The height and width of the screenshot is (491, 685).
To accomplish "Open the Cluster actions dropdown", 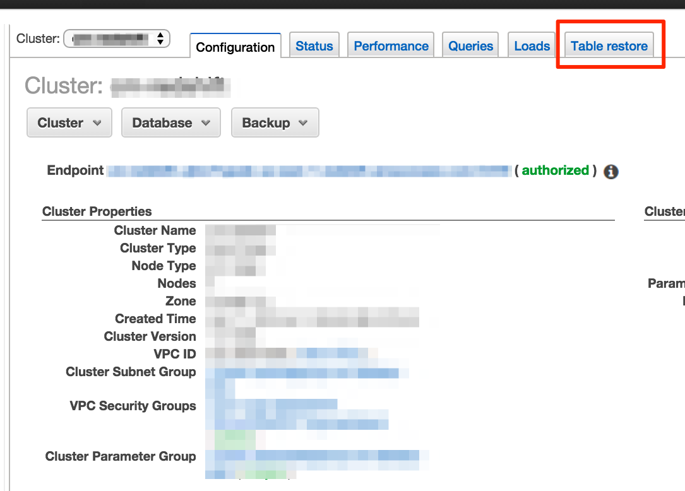I will 69,122.
